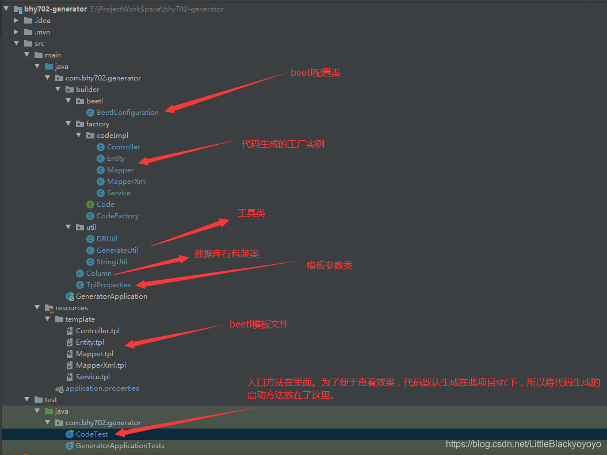
Task: Expand the .idea folder
Action: tap(16, 21)
